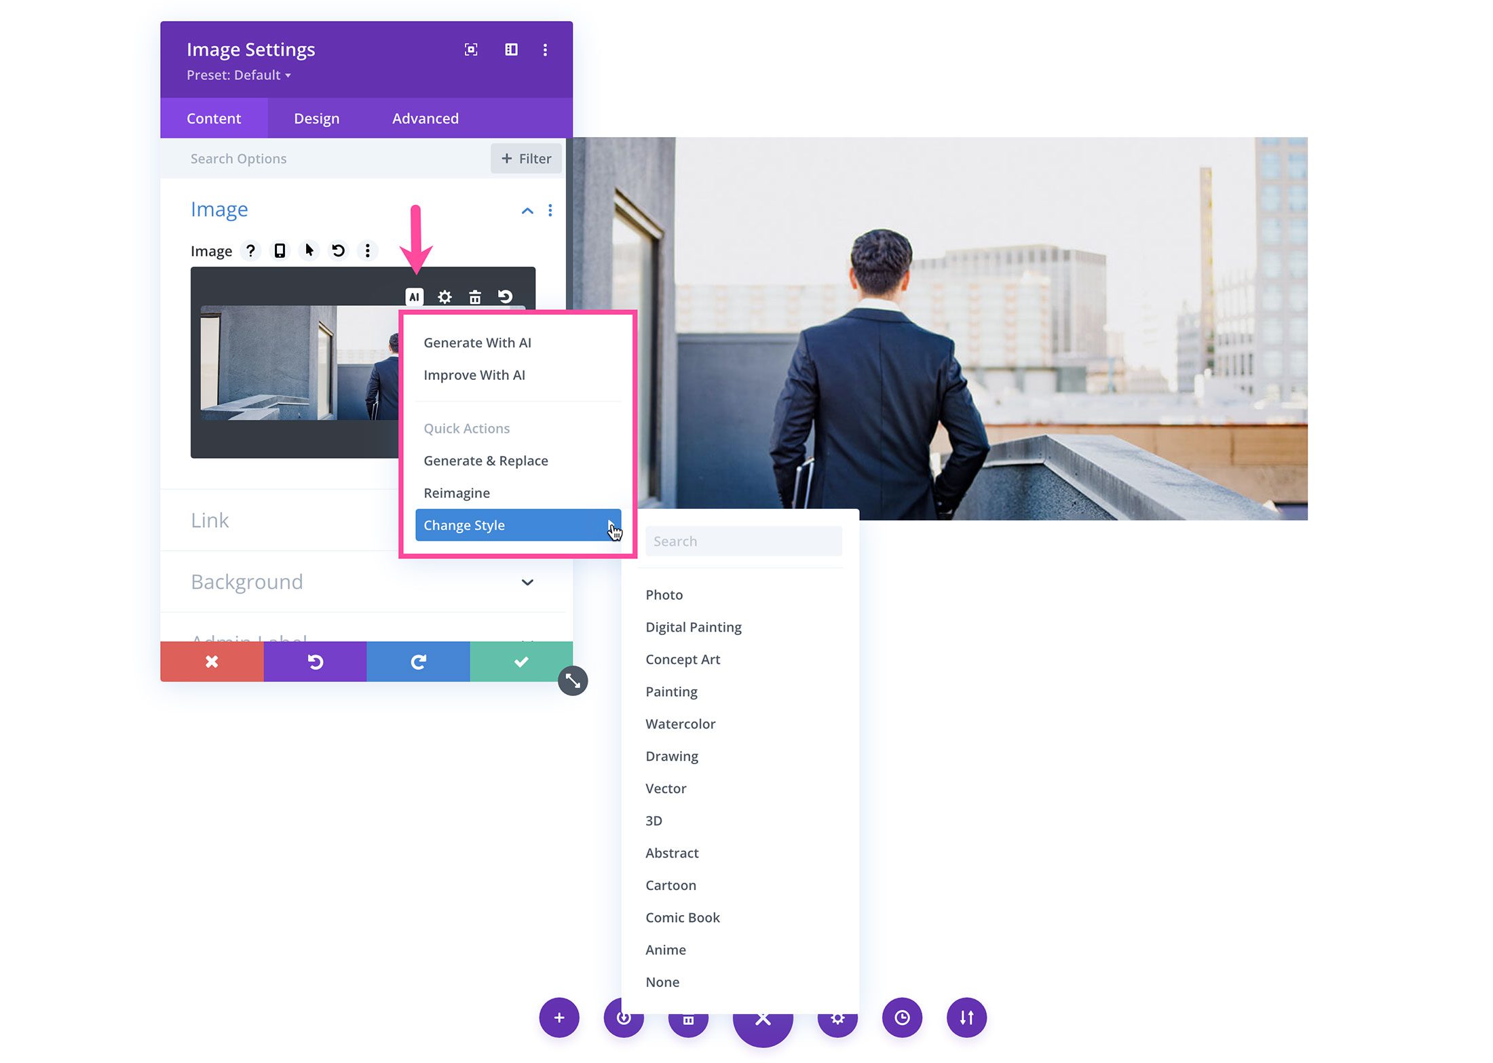
Task: Click the undo/reset icon on image toolbar
Action: point(506,296)
